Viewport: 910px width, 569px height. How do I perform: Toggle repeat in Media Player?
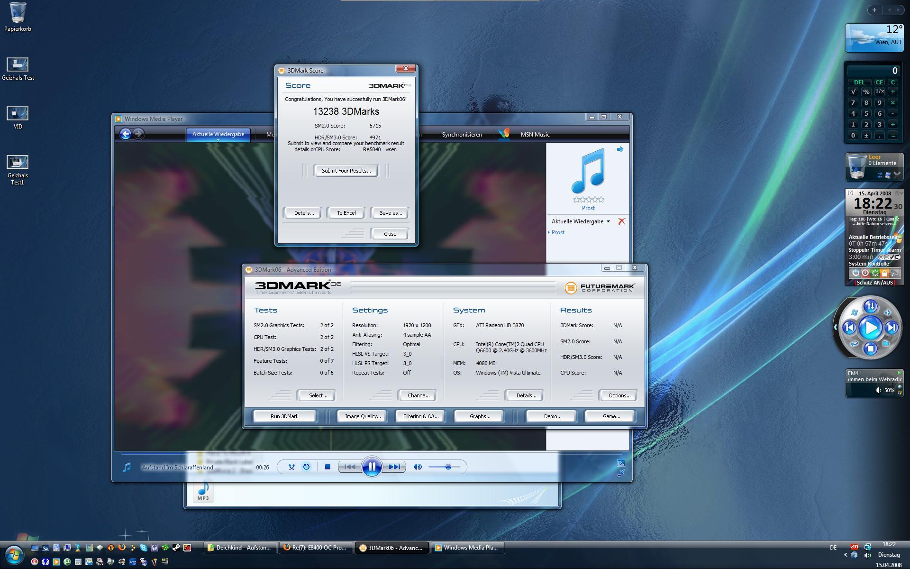(306, 467)
